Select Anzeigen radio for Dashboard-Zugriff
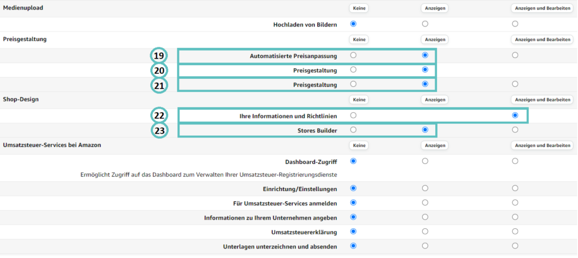 coord(425,161)
